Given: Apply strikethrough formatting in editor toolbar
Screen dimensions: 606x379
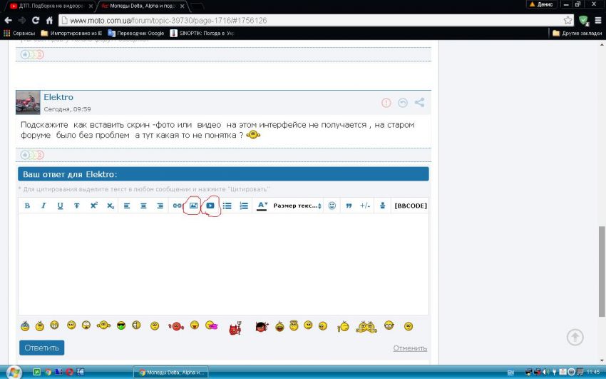Looking at the screenshot, I should [x=76, y=206].
